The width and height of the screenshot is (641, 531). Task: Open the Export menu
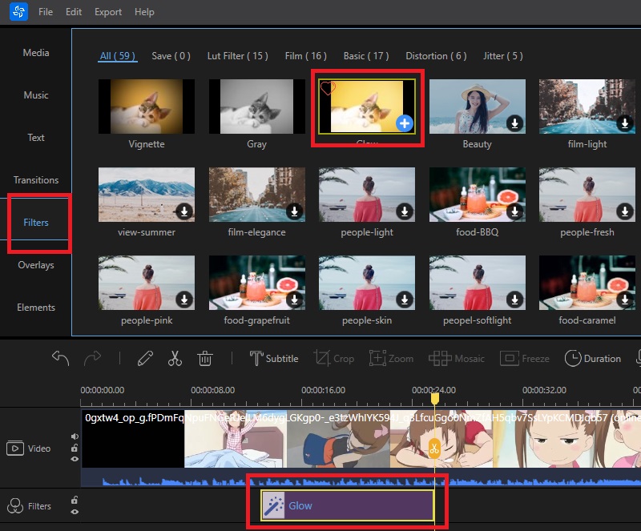(107, 12)
